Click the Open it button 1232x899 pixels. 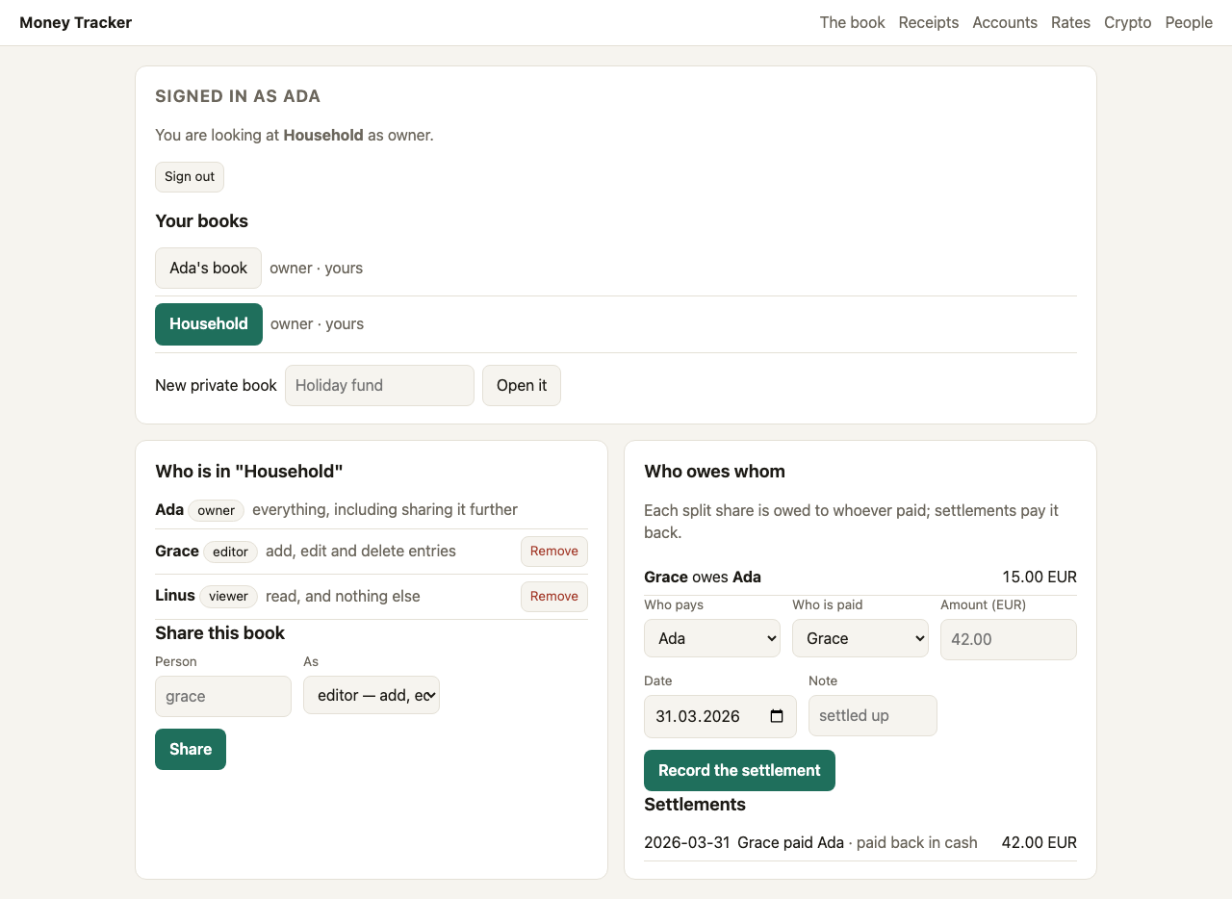tap(522, 385)
